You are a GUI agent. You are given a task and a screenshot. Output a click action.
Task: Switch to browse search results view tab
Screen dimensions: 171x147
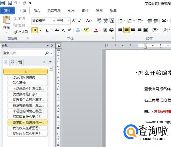click(20, 62)
